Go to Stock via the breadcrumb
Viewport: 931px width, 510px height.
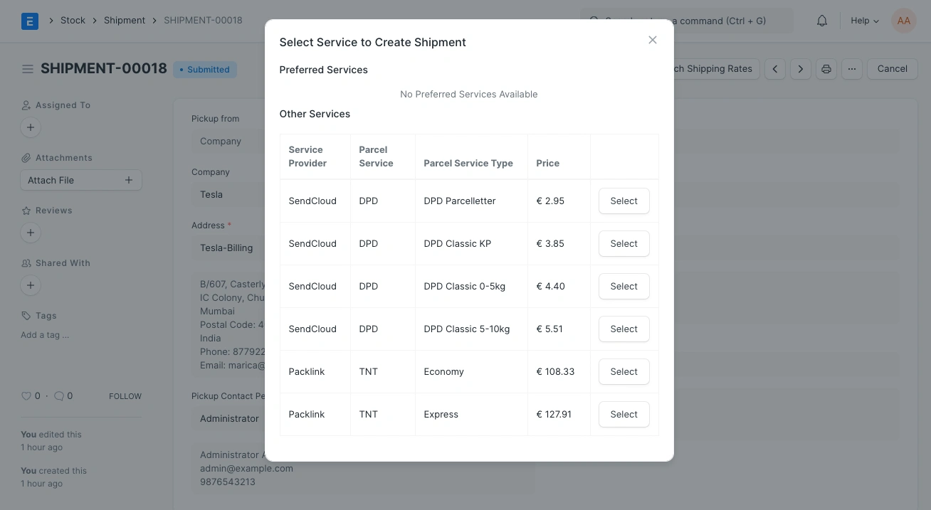pos(73,20)
